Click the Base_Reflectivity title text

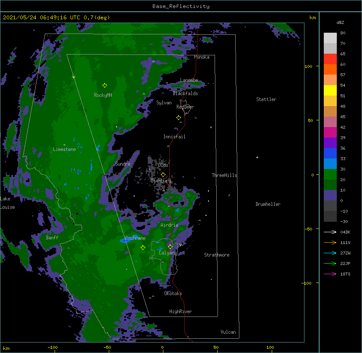[x=181, y=6]
